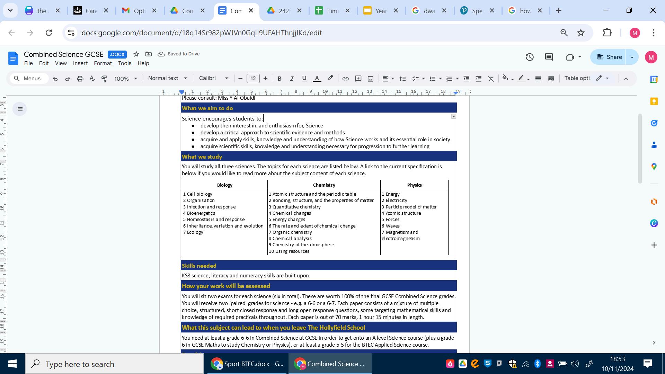The height and width of the screenshot is (374, 665).
Task: Toggle italic formatting
Action: pos(292,79)
